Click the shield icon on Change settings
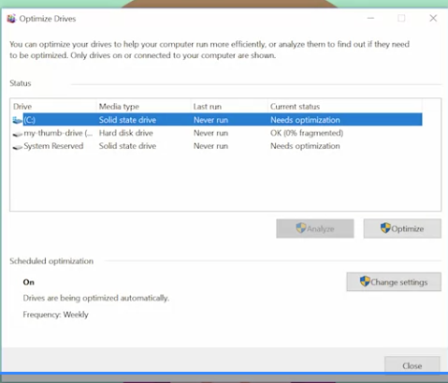This screenshot has height=383, width=448. tap(365, 282)
